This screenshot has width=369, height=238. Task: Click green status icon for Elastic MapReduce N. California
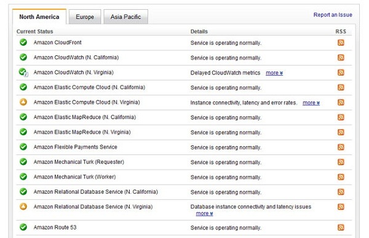click(x=23, y=117)
